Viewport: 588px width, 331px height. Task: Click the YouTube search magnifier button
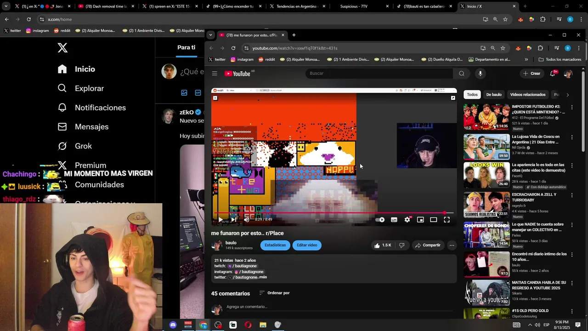462,74
